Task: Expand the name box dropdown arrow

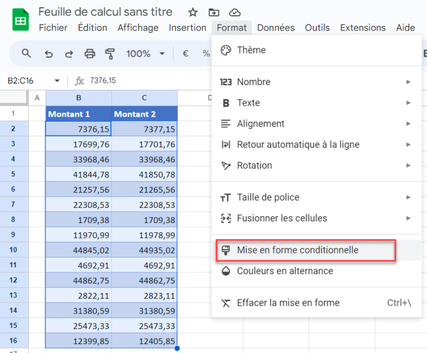Action: tap(57, 81)
